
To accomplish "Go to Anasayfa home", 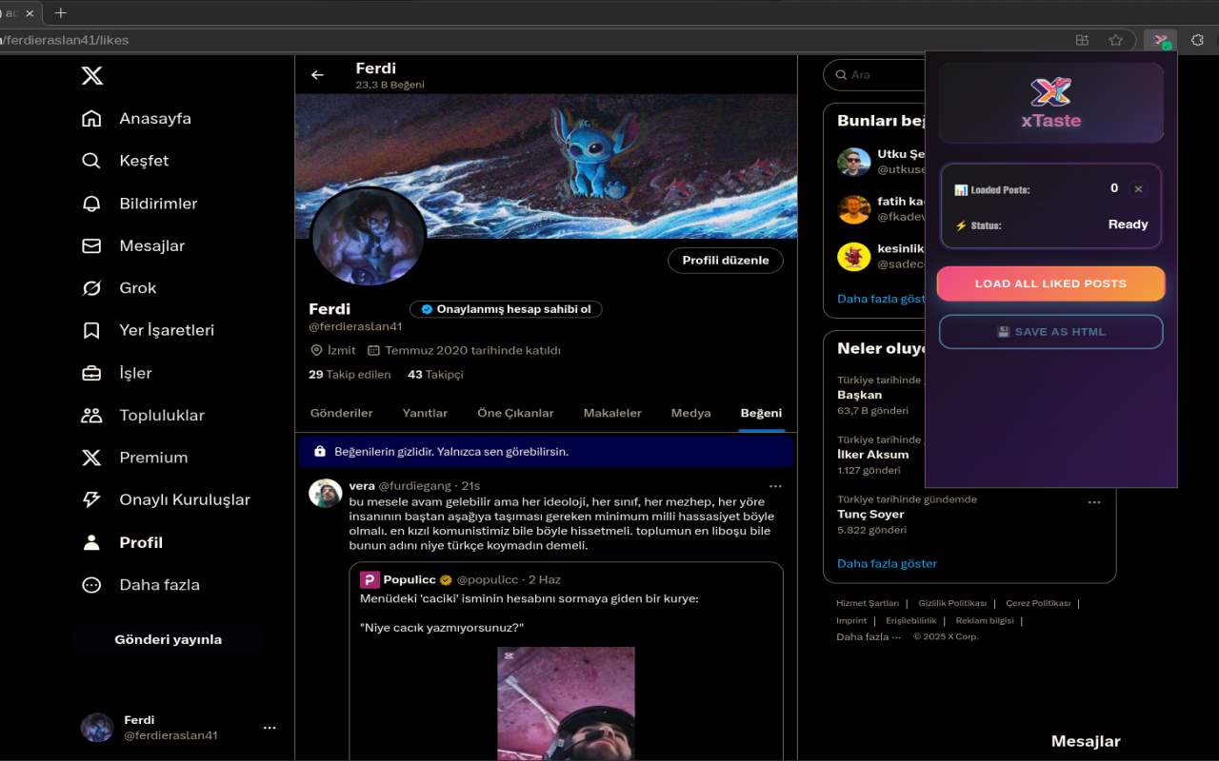I will [x=136, y=119].
